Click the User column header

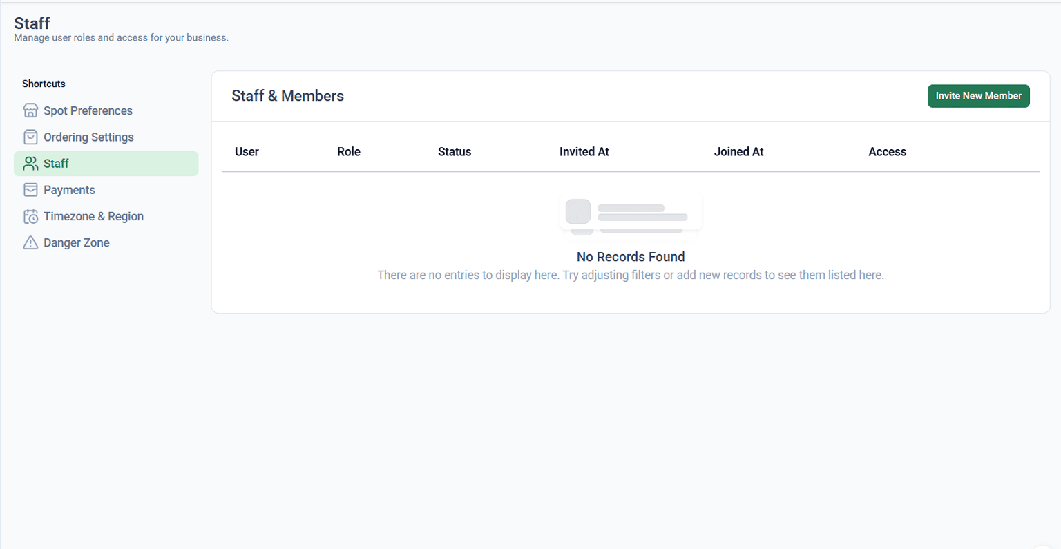pos(247,152)
